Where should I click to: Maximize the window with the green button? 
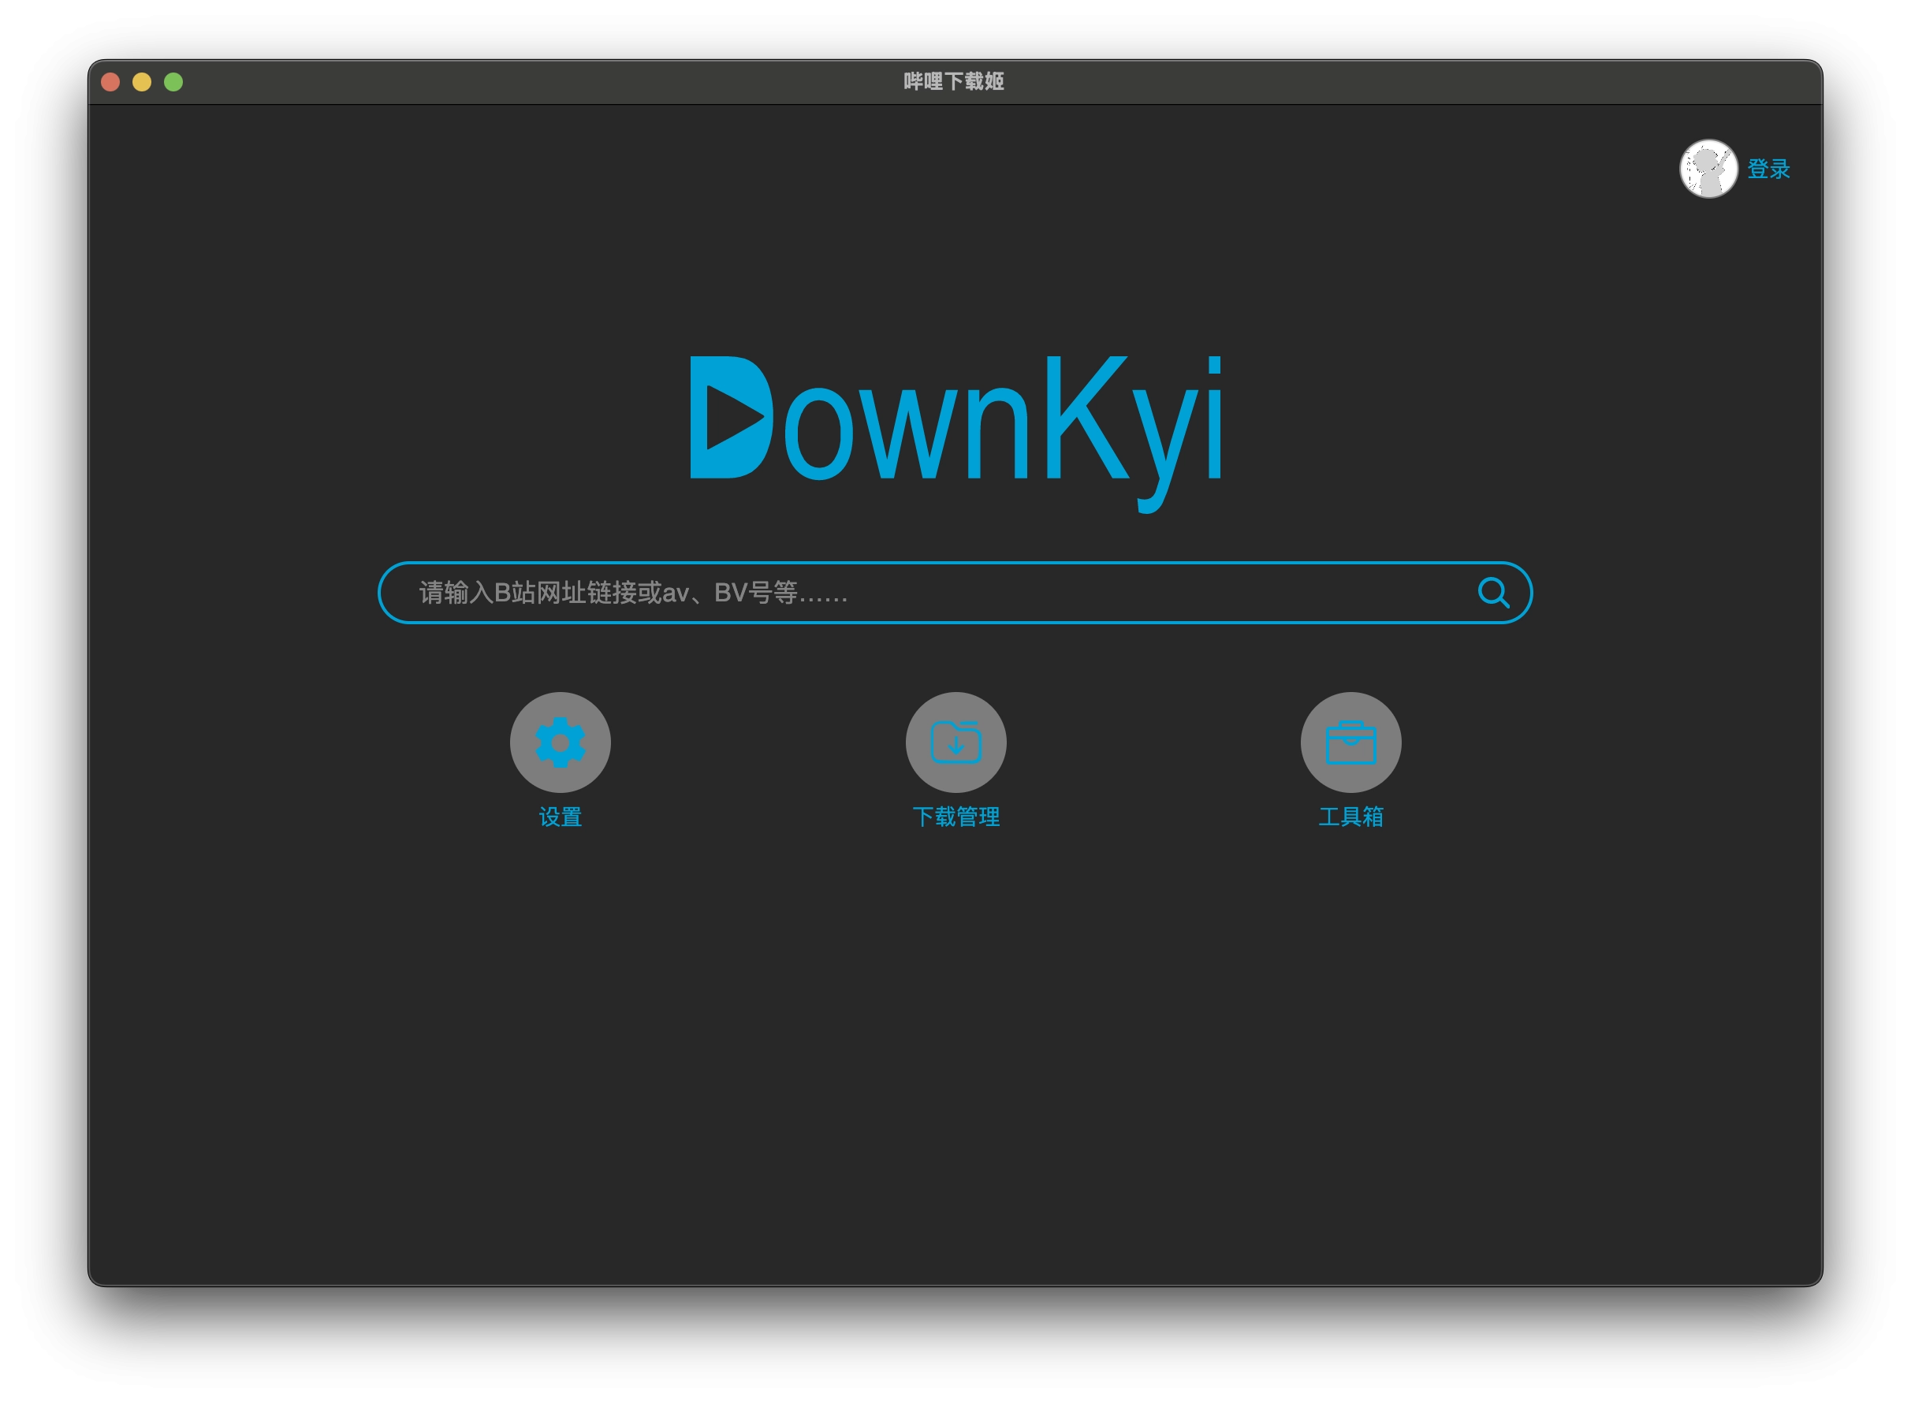[x=173, y=81]
